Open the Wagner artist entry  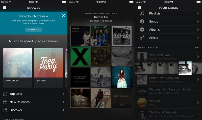click(168, 103)
